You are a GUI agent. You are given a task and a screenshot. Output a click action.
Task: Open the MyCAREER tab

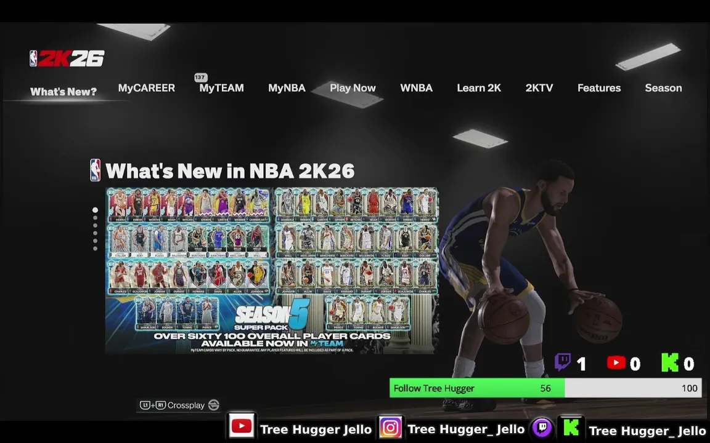tap(146, 88)
